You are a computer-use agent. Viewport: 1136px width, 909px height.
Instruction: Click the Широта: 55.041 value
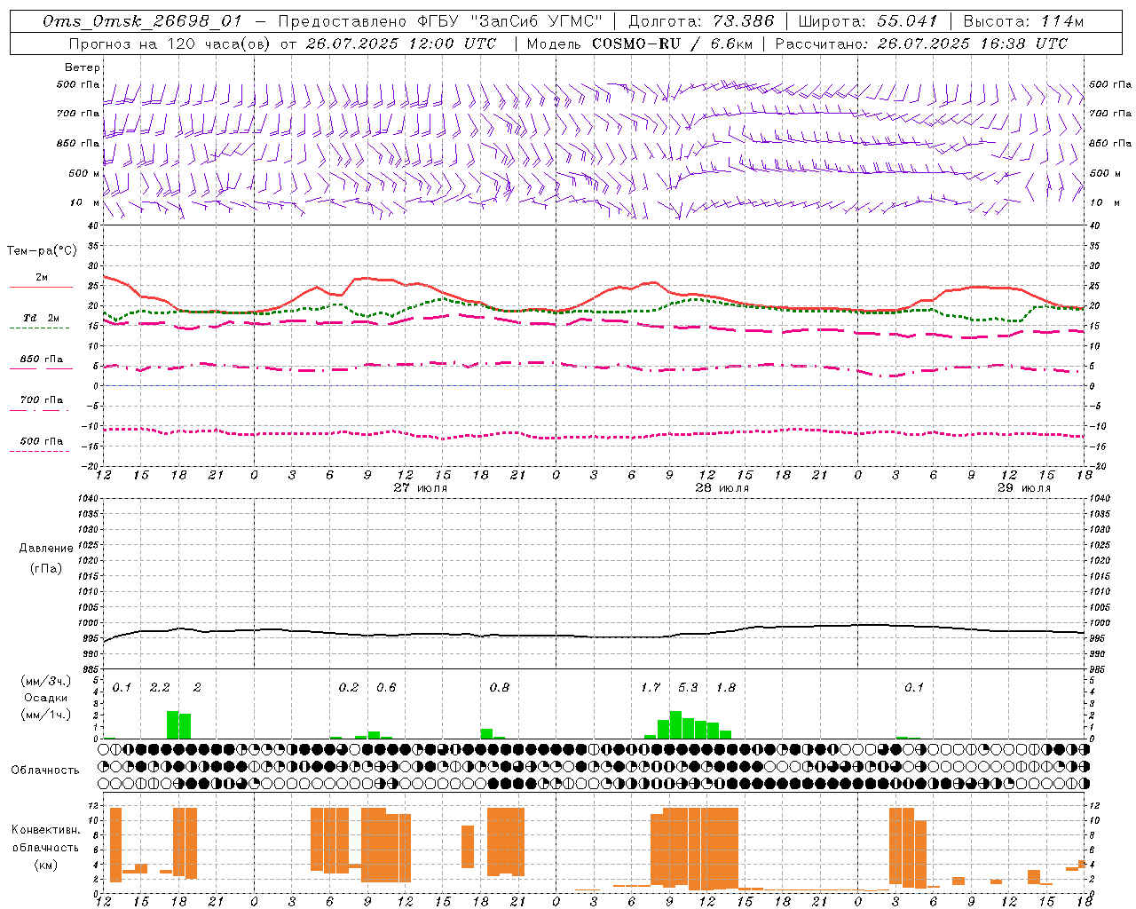click(x=868, y=21)
